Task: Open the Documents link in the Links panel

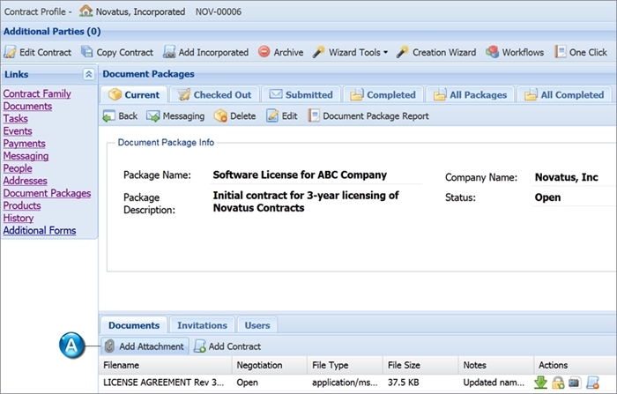Action: 27,107
